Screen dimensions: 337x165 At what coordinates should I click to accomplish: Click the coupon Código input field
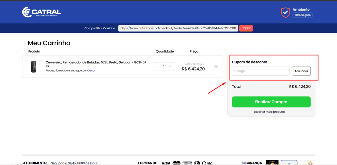pyautogui.click(x=261, y=71)
